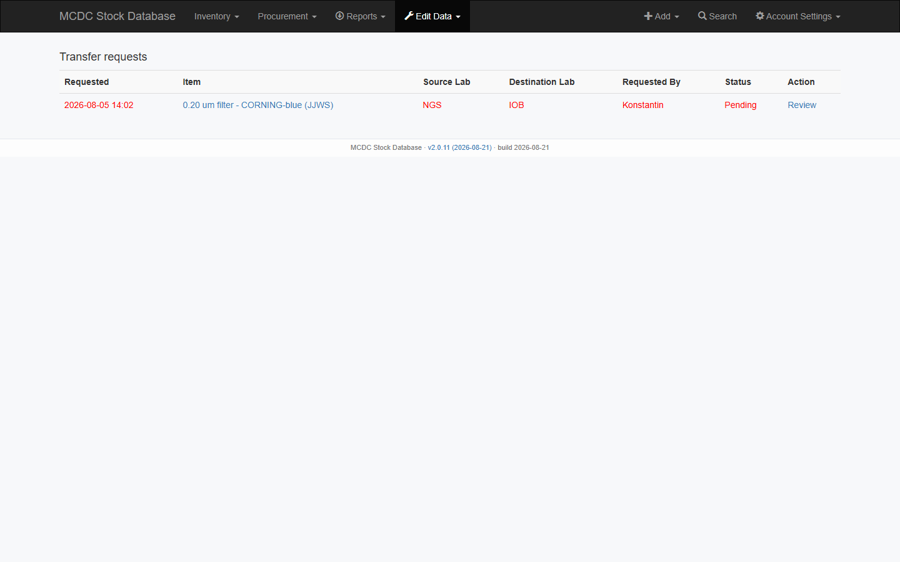The image size is (900, 562).
Task: Click the Transfer requests heading
Action: tap(103, 57)
